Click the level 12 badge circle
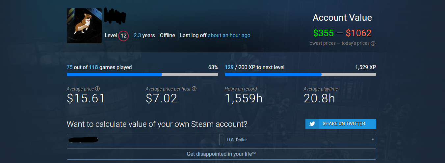This screenshot has height=163, width=445. 123,36
